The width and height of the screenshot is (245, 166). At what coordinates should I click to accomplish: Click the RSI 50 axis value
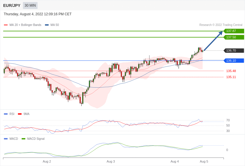click(x=228, y=125)
